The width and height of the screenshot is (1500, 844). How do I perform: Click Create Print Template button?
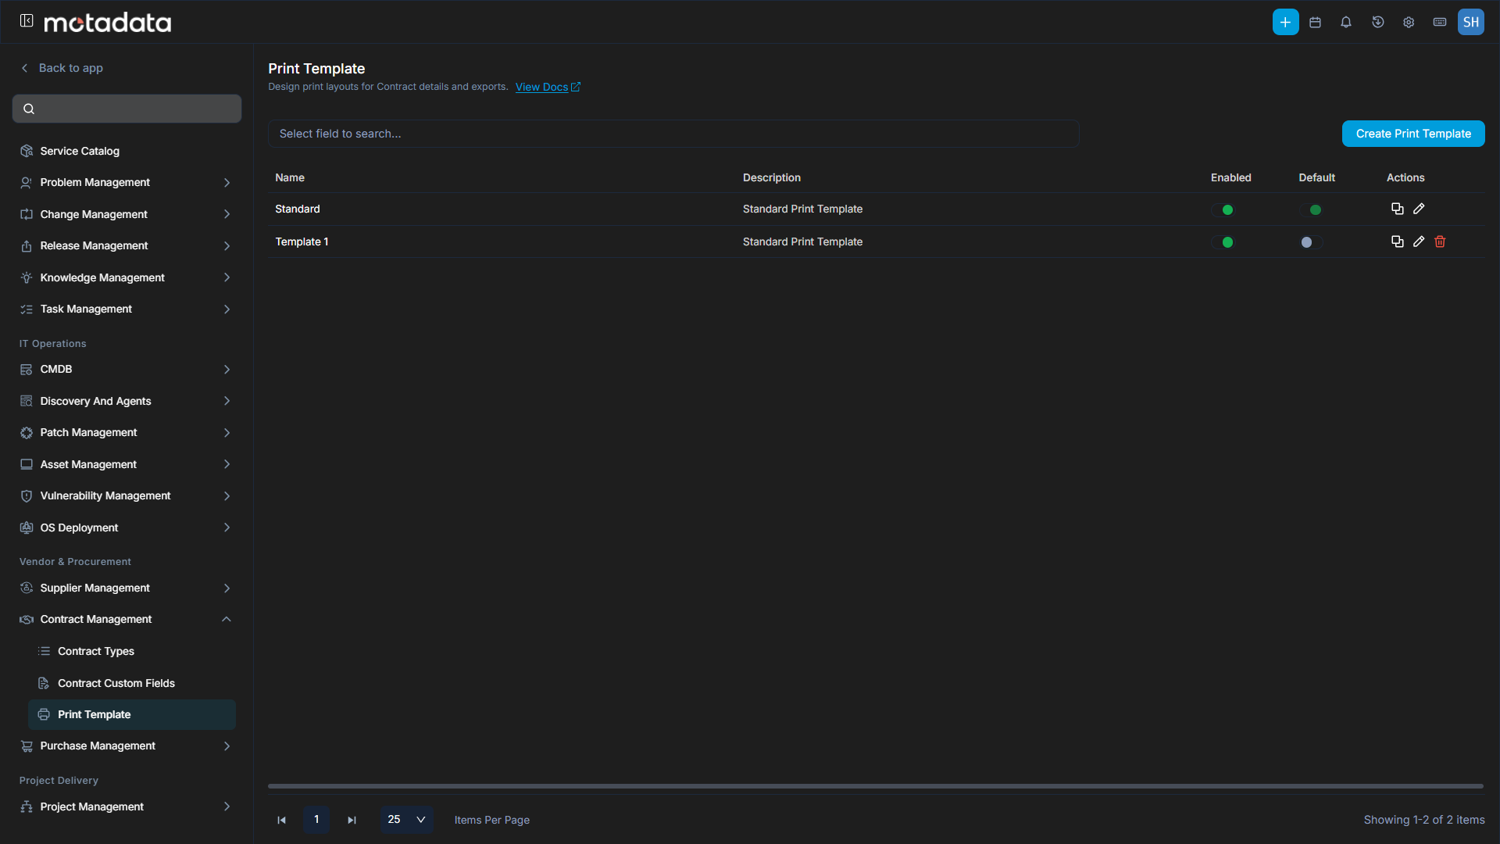[1413, 134]
